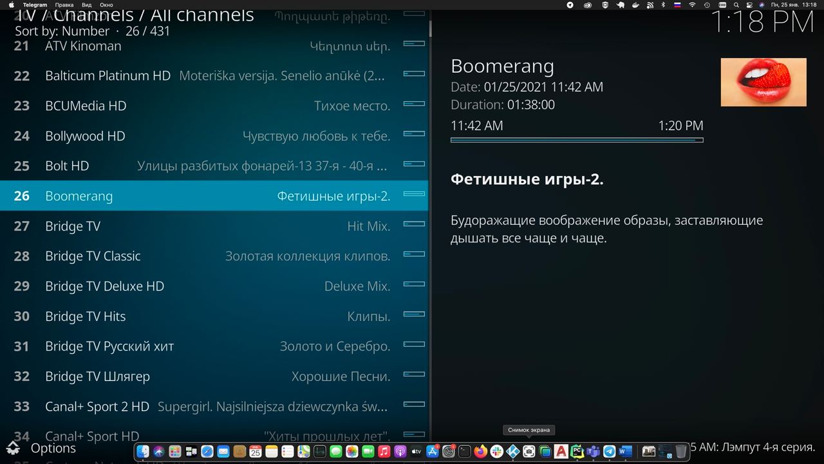Open Photos app in the dock
Image resolution: width=824 pixels, height=464 pixels.
[x=351, y=452]
